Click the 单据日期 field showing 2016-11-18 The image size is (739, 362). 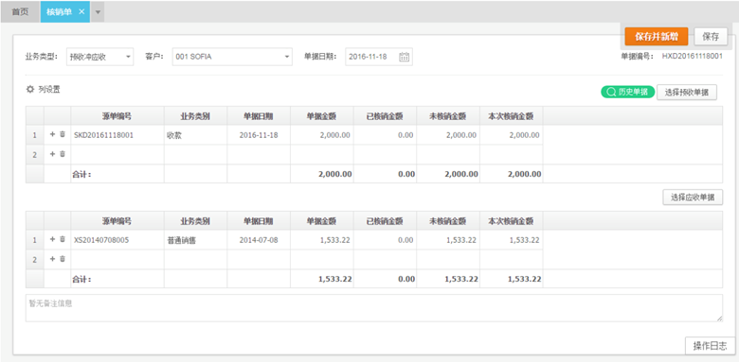[x=379, y=57]
